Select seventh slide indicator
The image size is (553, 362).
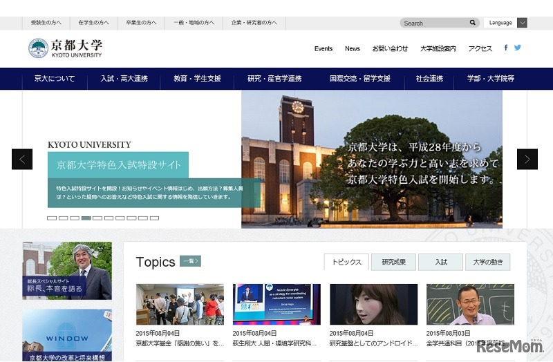coord(120,218)
